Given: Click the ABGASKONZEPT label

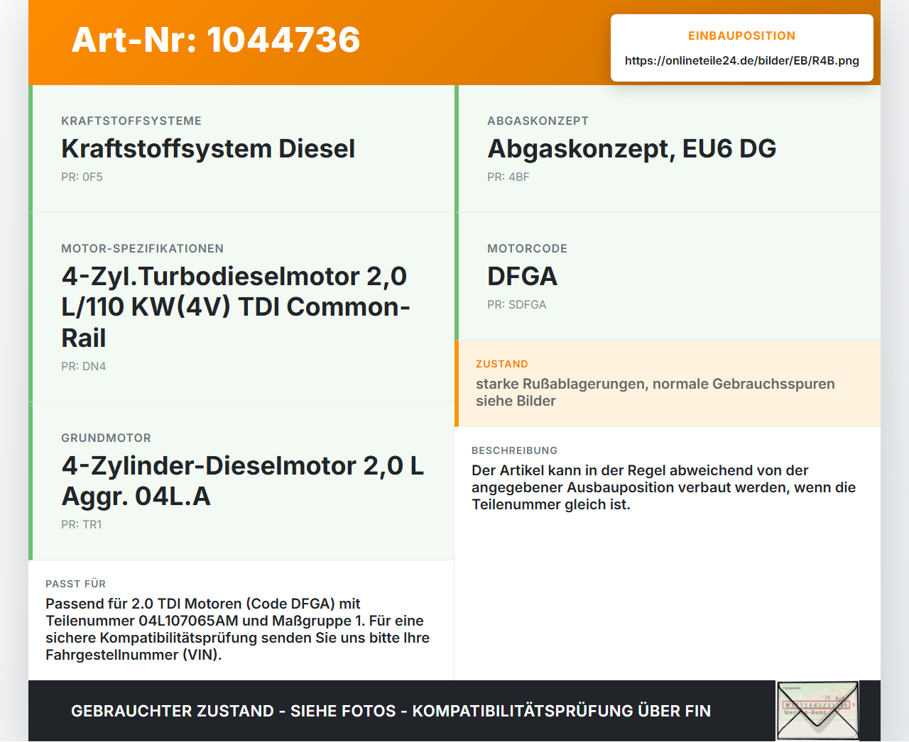Looking at the screenshot, I should pyautogui.click(x=538, y=121).
